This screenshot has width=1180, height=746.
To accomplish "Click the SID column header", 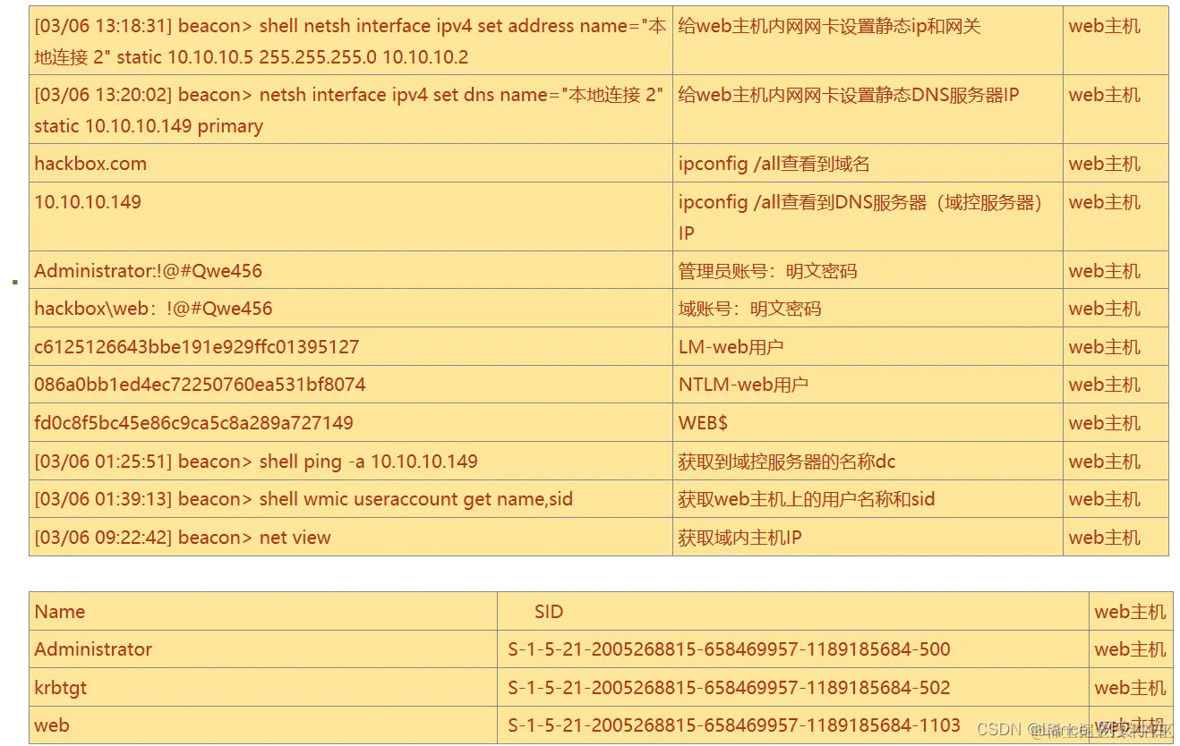I will 549,612.
